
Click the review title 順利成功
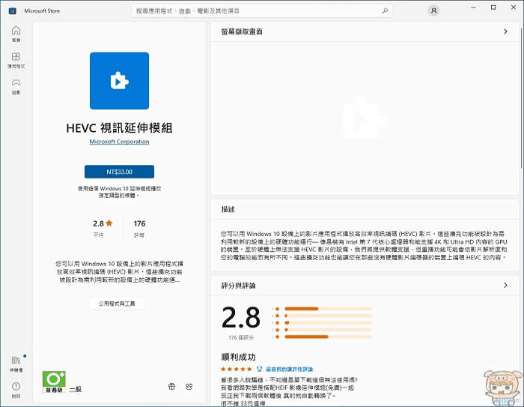(238, 357)
